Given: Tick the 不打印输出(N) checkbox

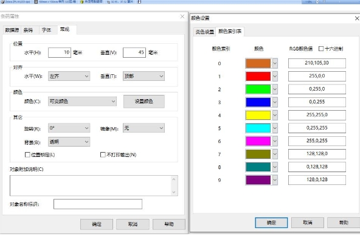Looking at the screenshot, I should click(x=103, y=154).
